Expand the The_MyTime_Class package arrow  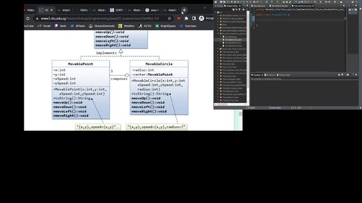click(218, 100)
